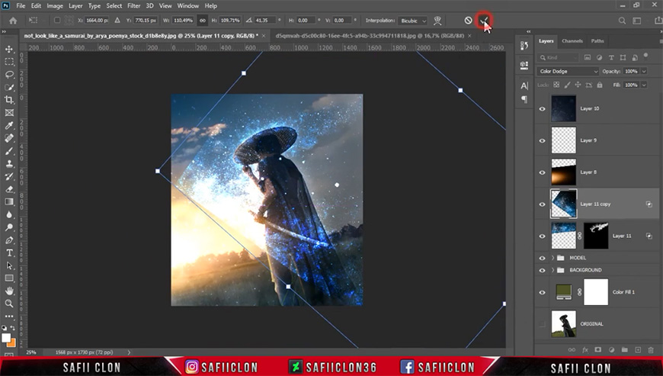The image size is (663, 376).
Task: Select the Pen tool
Action: click(9, 239)
